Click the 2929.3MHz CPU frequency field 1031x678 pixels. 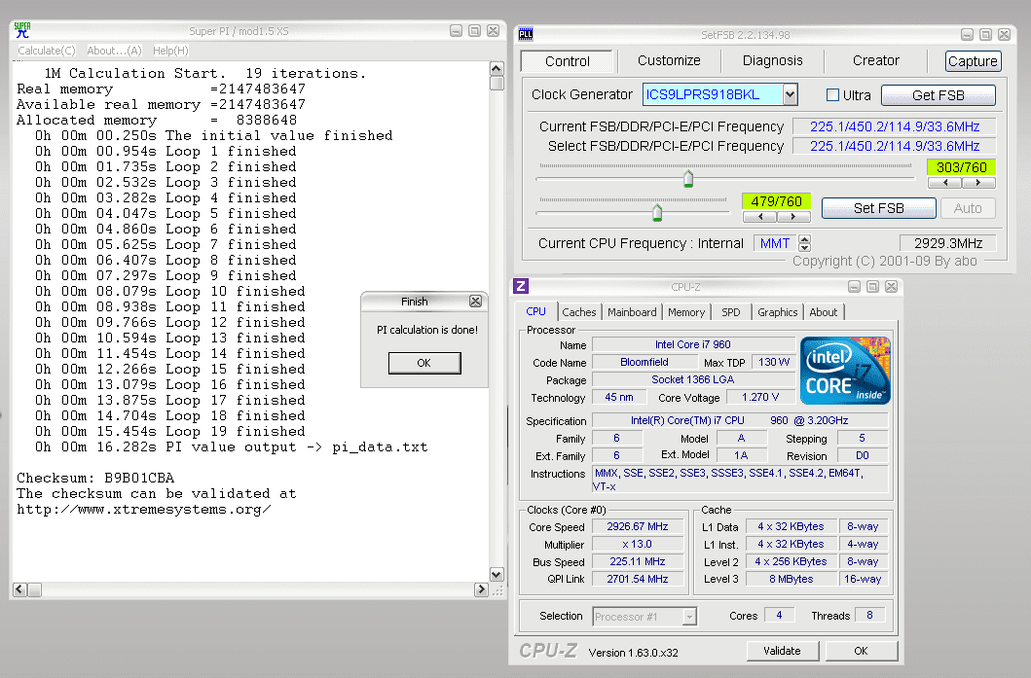[947, 243]
